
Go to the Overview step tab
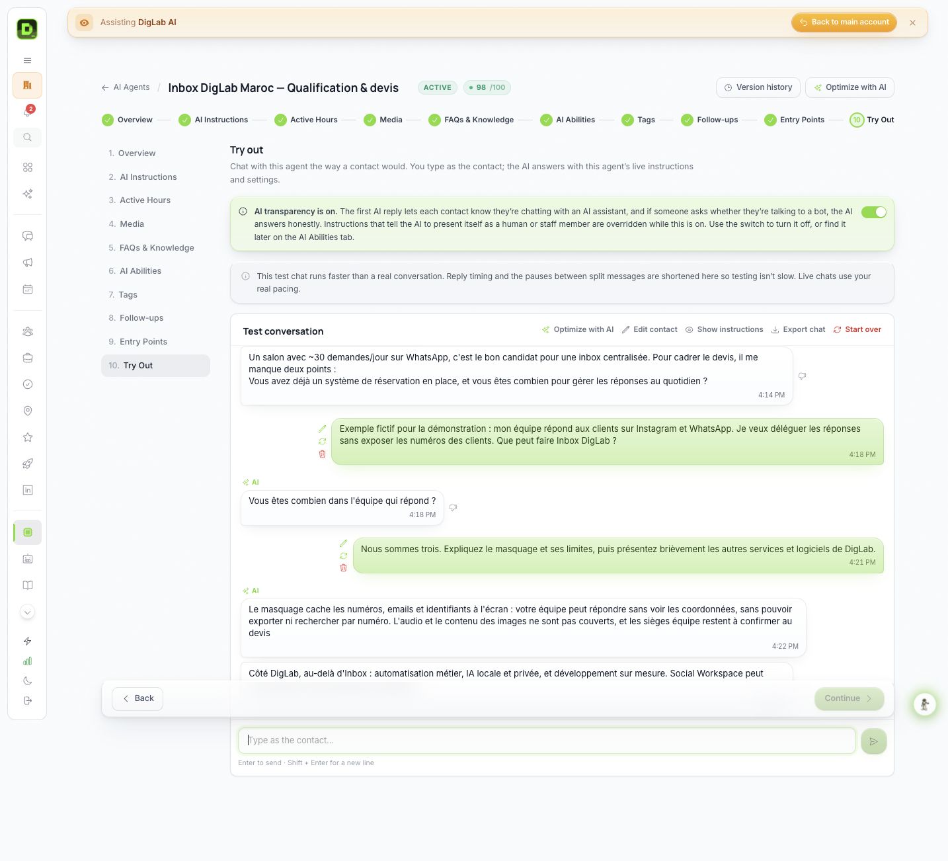[127, 120]
